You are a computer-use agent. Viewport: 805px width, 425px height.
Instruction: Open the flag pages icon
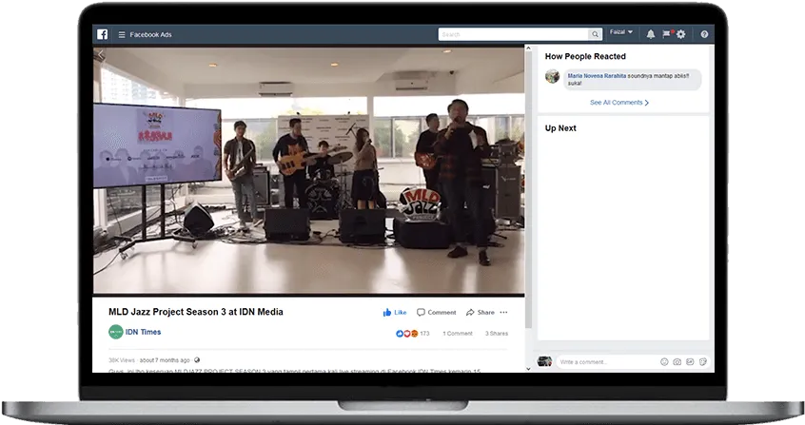point(667,34)
